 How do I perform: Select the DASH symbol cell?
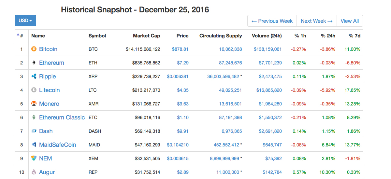pyautogui.click(x=95, y=131)
